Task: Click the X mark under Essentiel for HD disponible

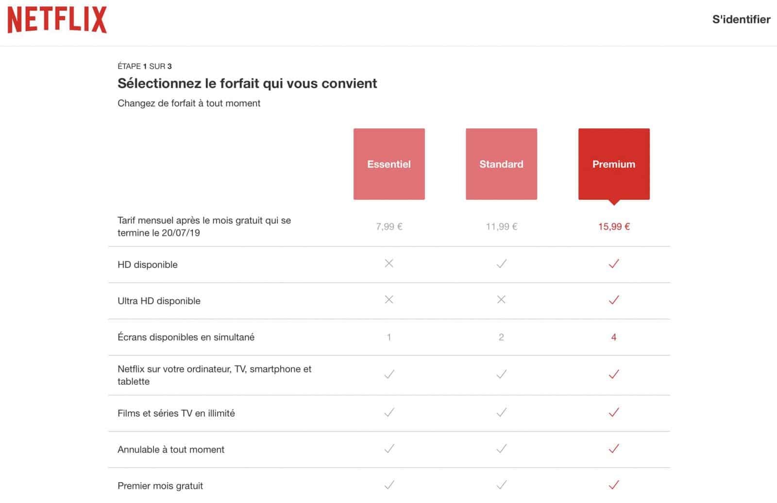Action: pos(388,263)
